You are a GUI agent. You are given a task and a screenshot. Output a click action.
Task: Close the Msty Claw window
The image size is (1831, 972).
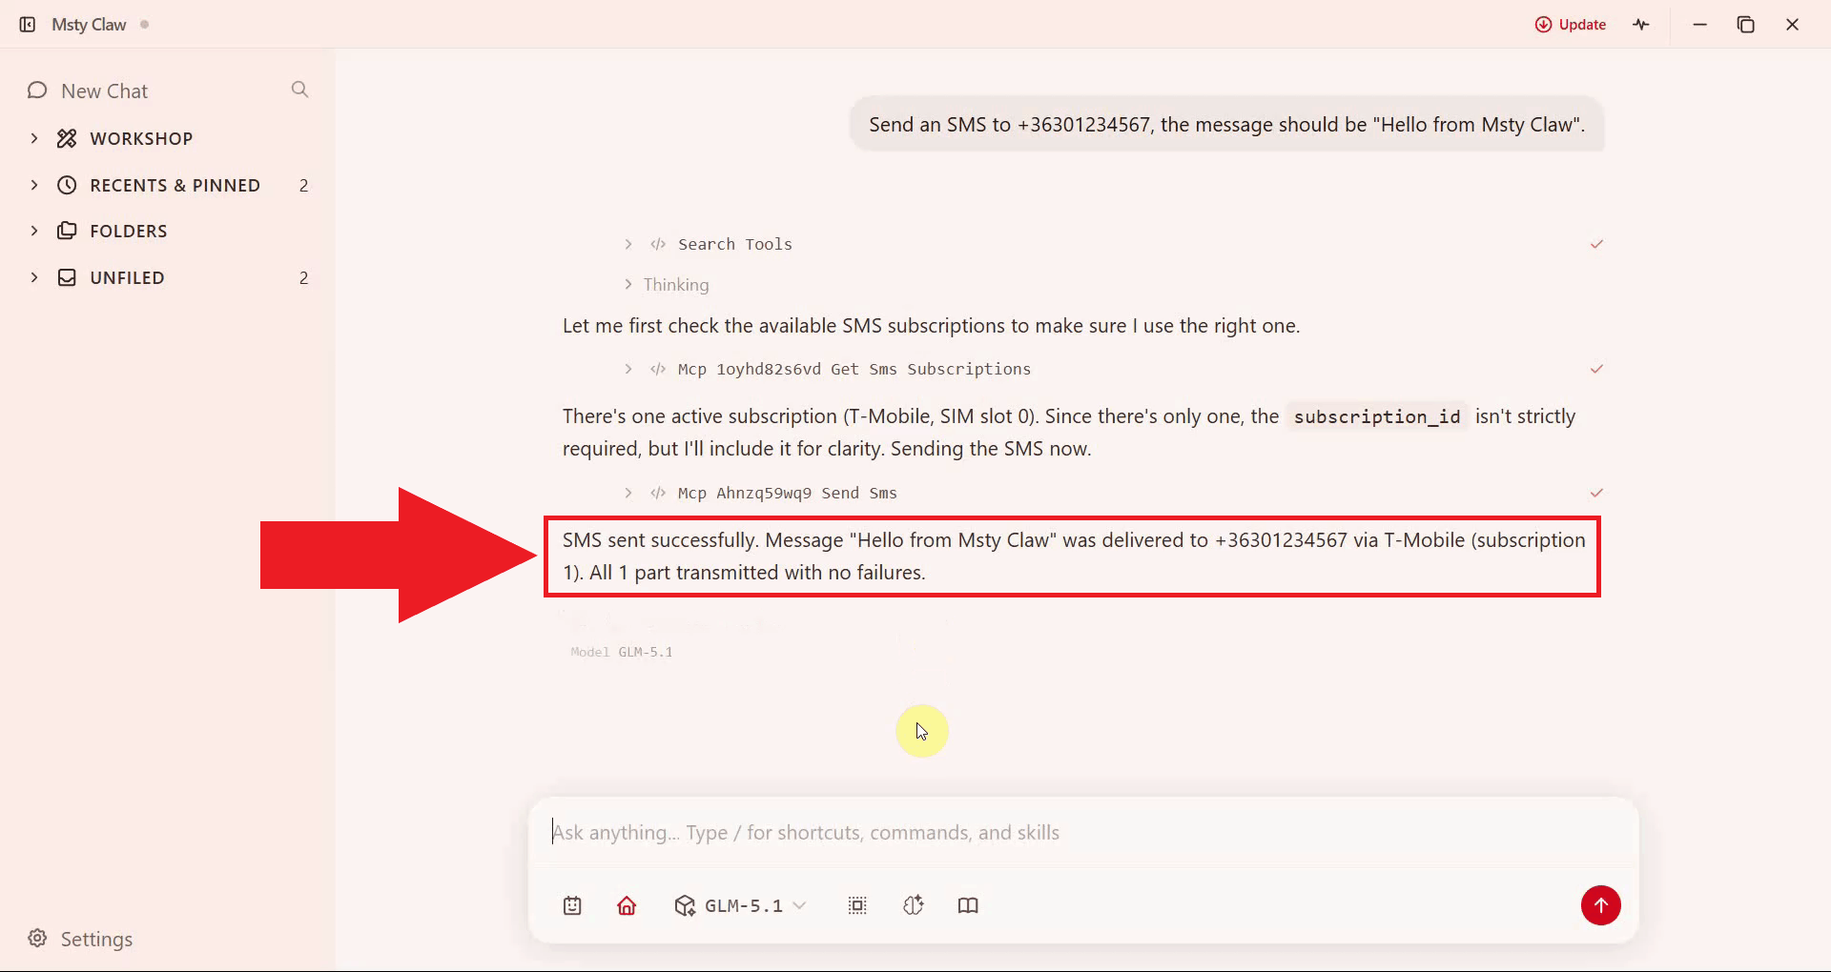tap(1792, 25)
